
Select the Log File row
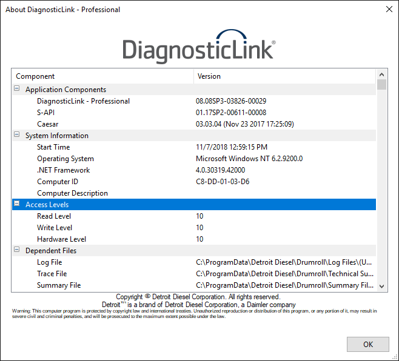coord(194,262)
